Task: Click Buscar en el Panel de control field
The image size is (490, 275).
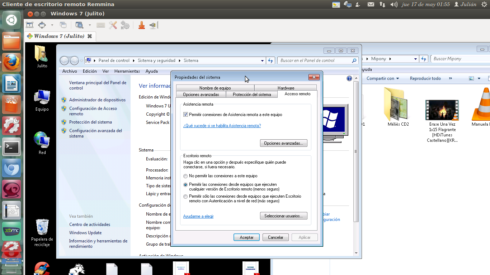Action: point(318,61)
